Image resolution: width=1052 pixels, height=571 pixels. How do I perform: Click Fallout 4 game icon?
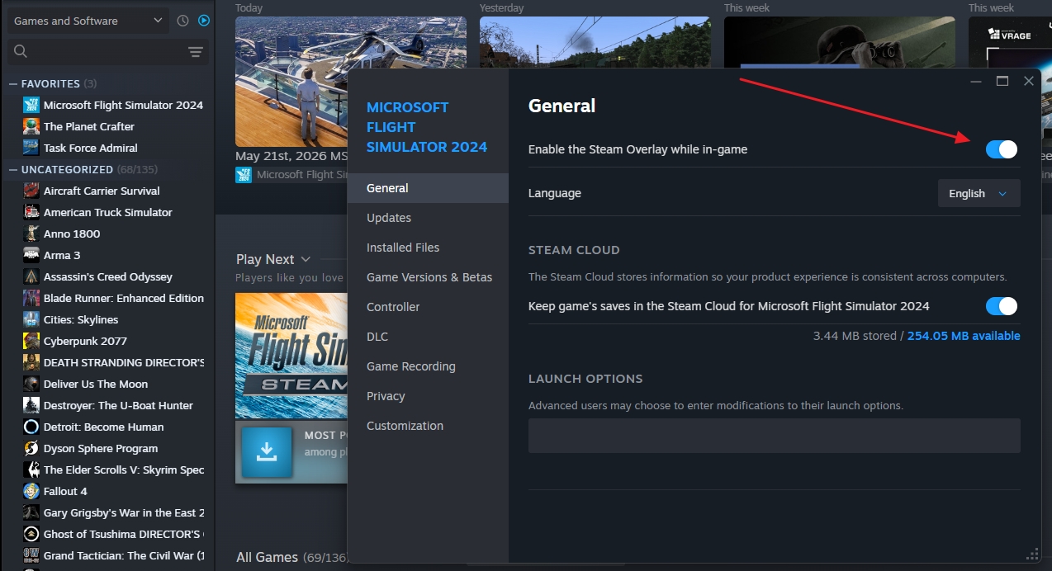(31, 491)
